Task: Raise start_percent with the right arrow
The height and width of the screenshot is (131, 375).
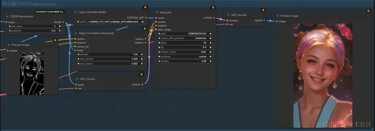Action: [142, 59]
